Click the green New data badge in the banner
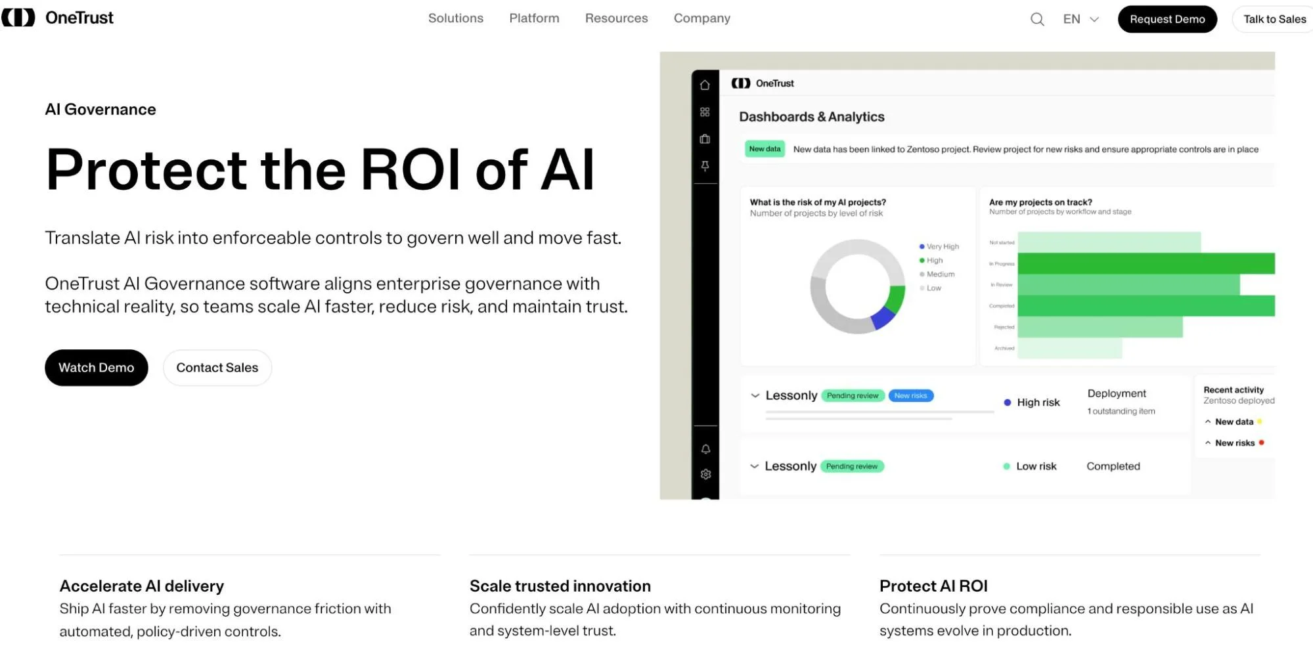1313x650 pixels. pyautogui.click(x=765, y=149)
